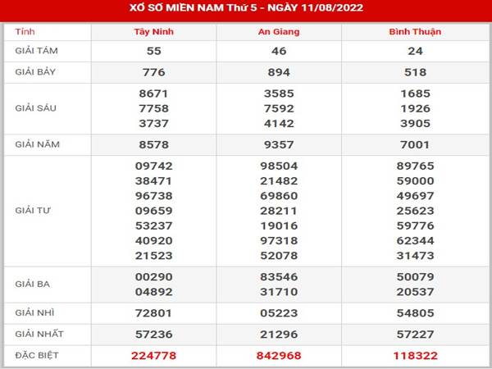Select the Bình Thuận column header
Image resolution: width=492 pixels, height=369 pixels.
[x=415, y=32]
